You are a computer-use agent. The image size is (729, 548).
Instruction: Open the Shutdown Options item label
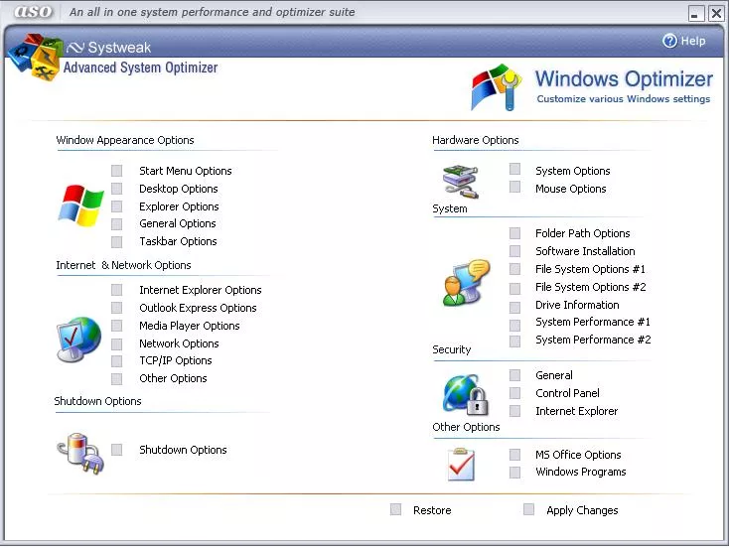183,450
